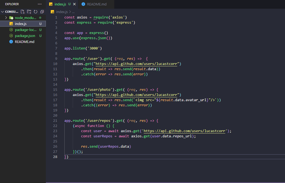Image resolution: width=285 pixels, height=183 pixels.
Task: Create a new file using Explorer toolbar icon
Action: point(23,12)
